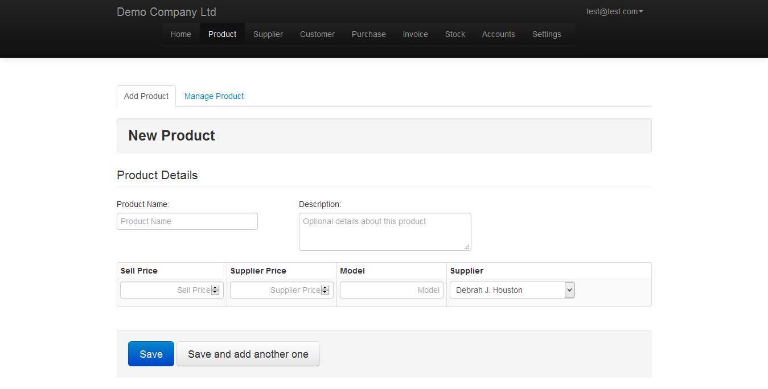This screenshot has height=389, width=768.
Task: Switch to the Accounts page
Action: click(x=498, y=34)
